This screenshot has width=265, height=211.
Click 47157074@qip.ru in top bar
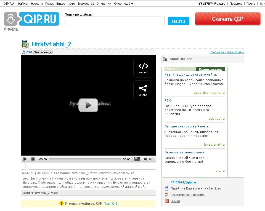(x=212, y=4)
